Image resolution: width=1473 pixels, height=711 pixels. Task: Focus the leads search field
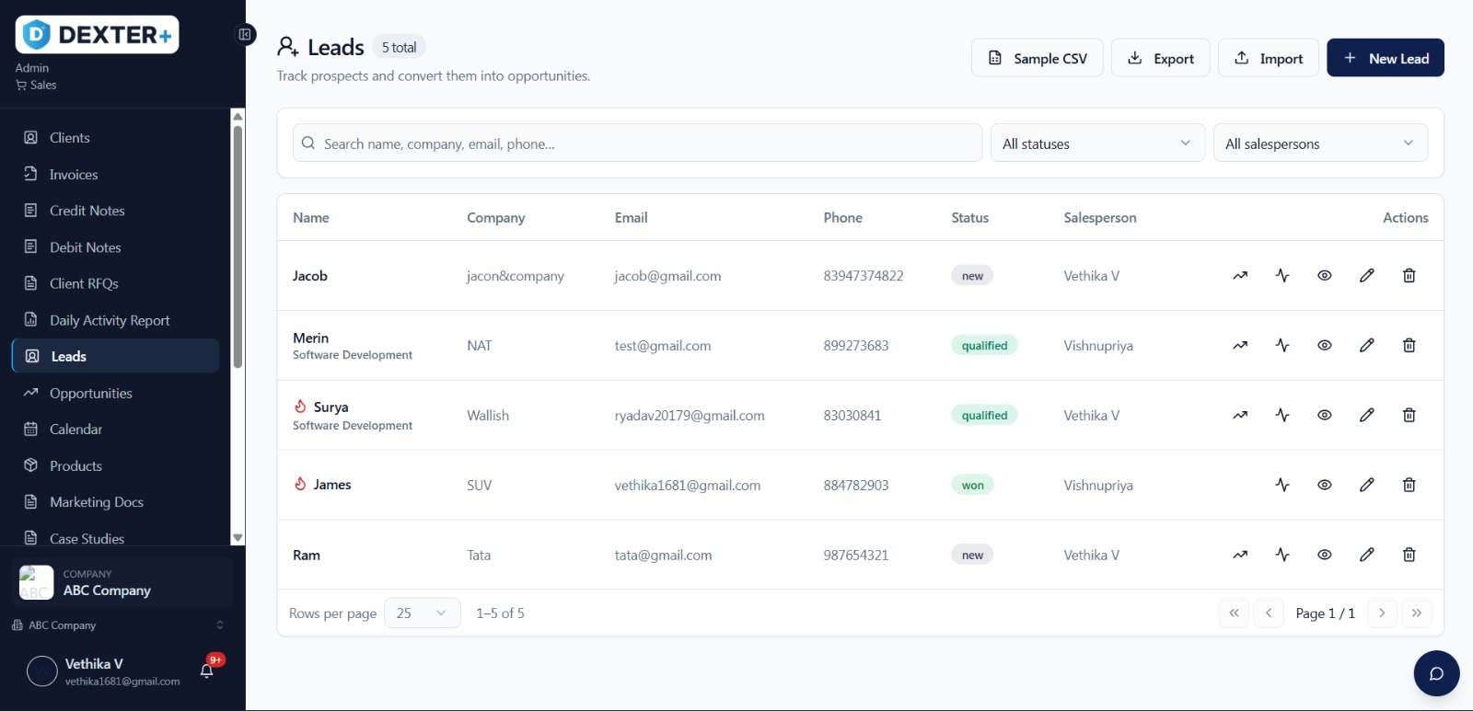[637, 143]
